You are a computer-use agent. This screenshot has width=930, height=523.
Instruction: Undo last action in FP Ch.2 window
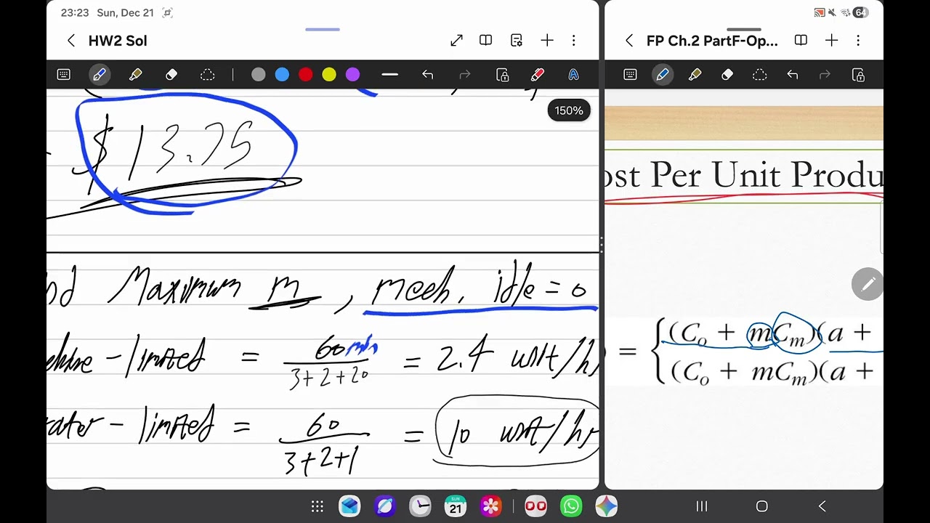point(793,75)
